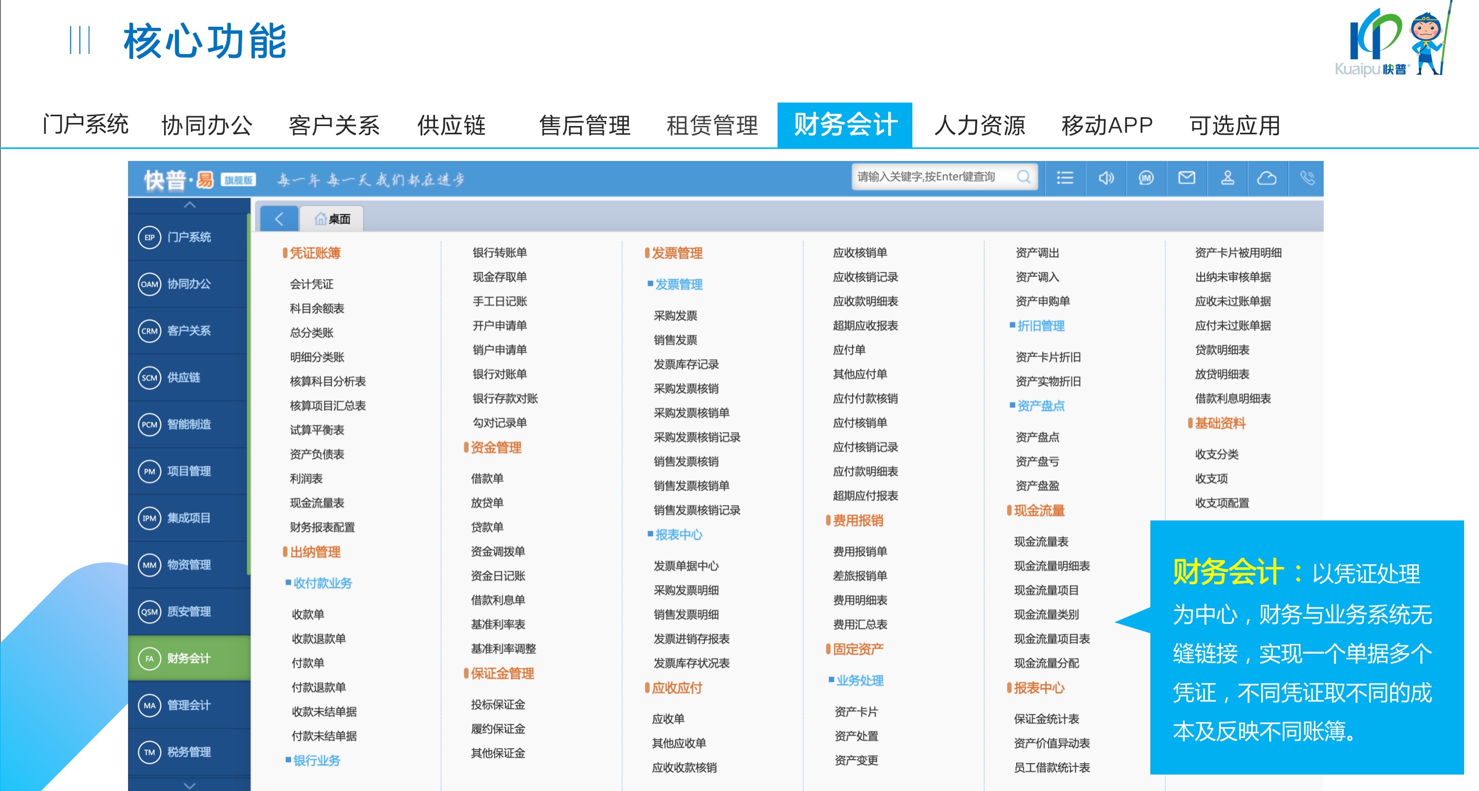This screenshot has height=791, width=1479.
Task: Open 会计凭证 link
Action: click(311, 284)
